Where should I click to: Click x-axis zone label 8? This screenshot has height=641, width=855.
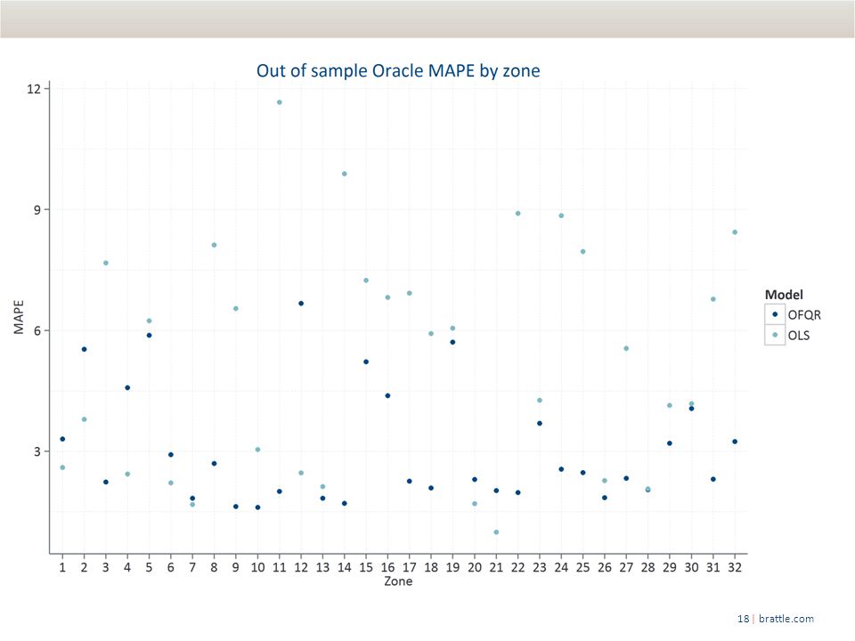[214, 567]
